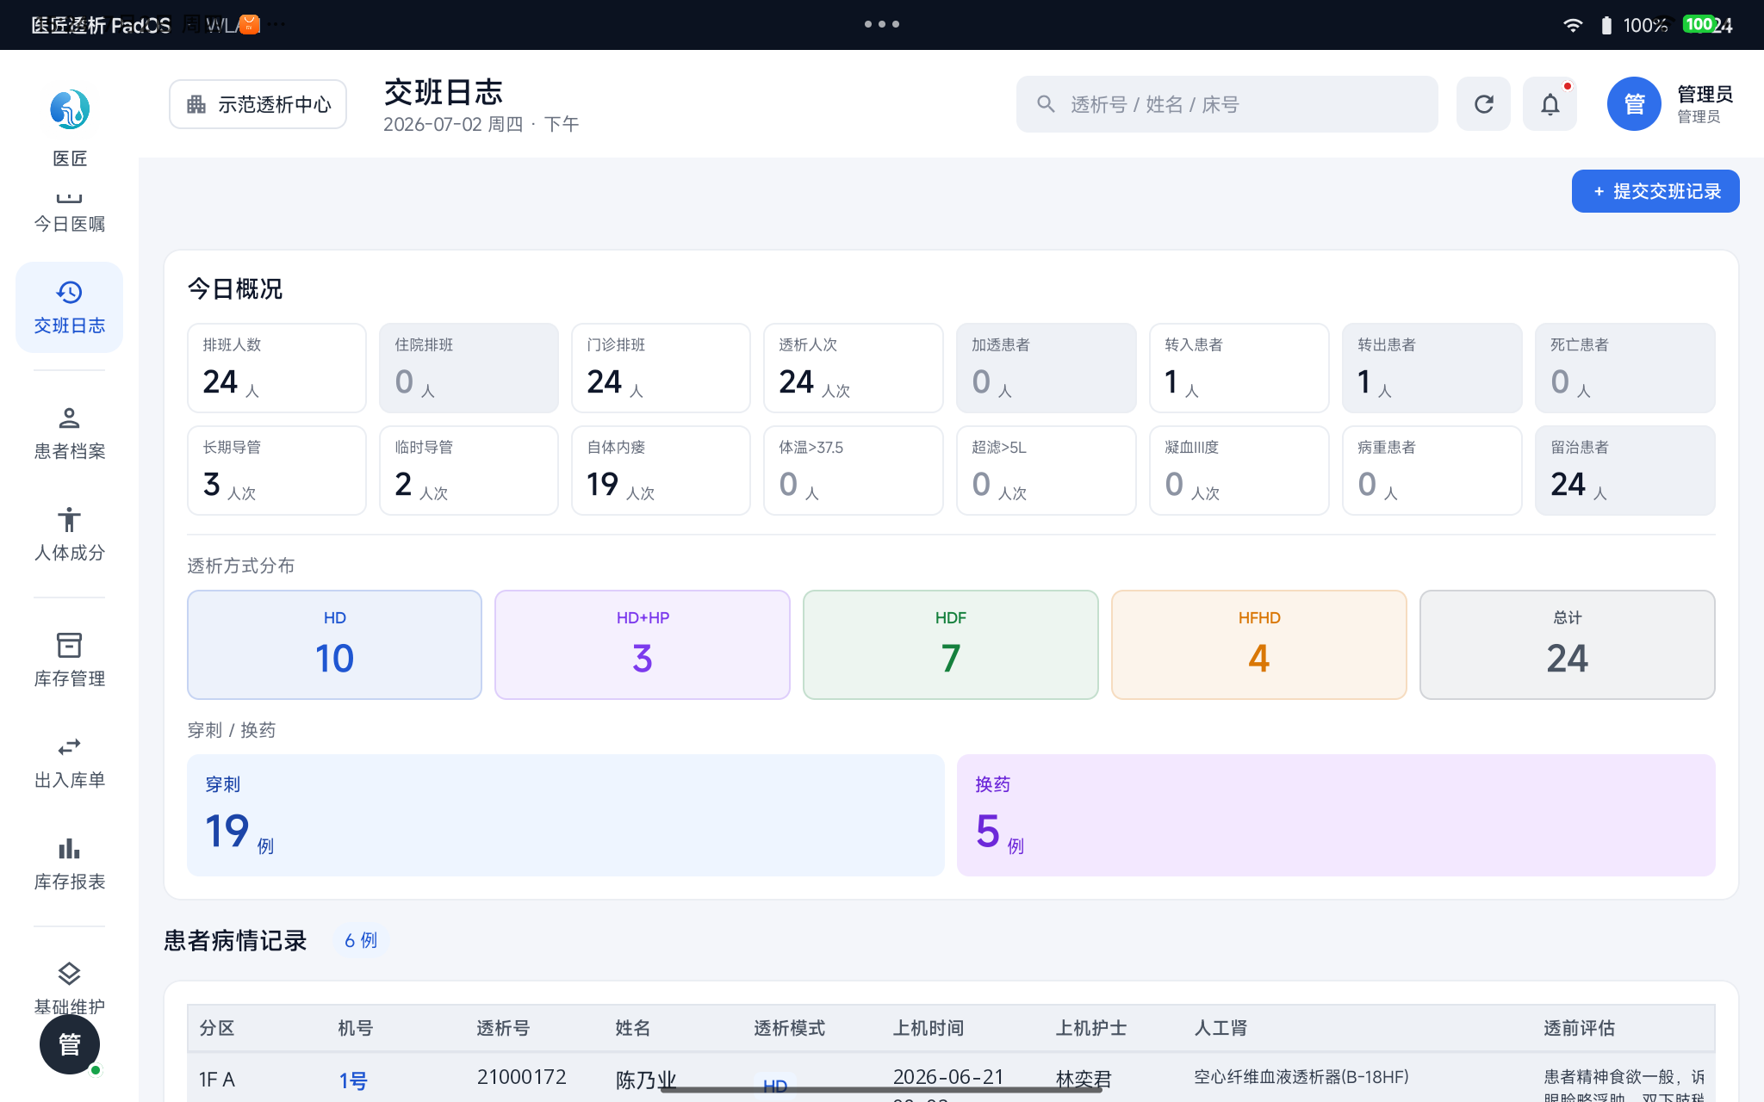Click the 基础维护 layers icon

tap(69, 974)
